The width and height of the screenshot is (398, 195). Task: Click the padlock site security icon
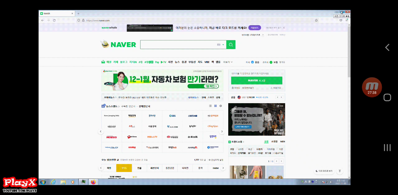click(83, 20)
